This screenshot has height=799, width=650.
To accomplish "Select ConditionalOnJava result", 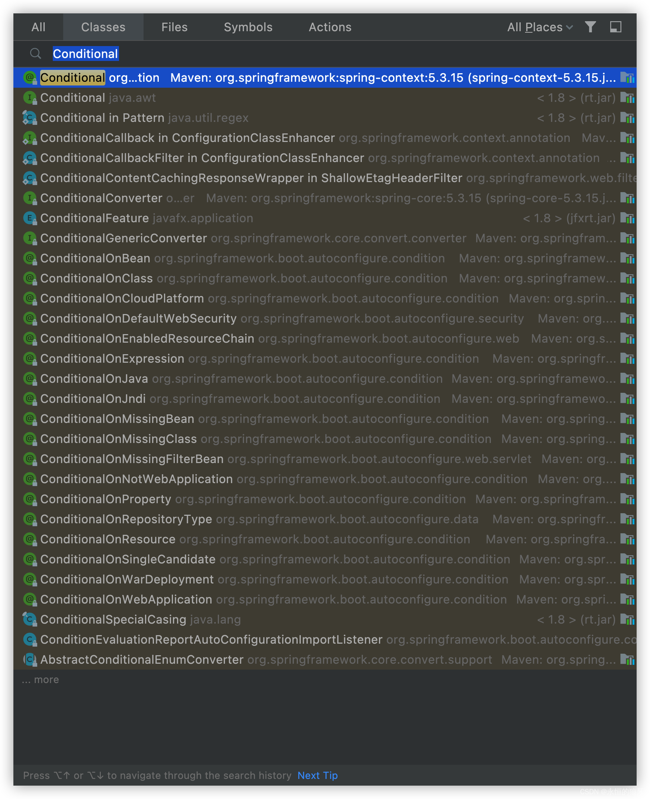I will pyautogui.click(x=325, y=379).
